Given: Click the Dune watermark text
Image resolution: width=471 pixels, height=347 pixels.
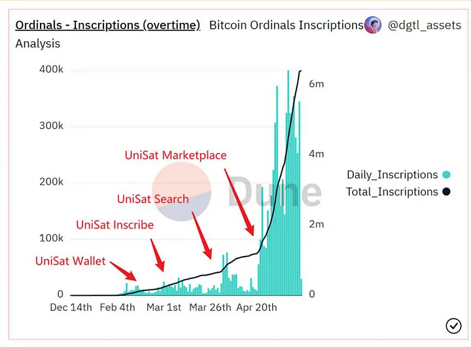Looking at the screenshot, I should (275, 192).
